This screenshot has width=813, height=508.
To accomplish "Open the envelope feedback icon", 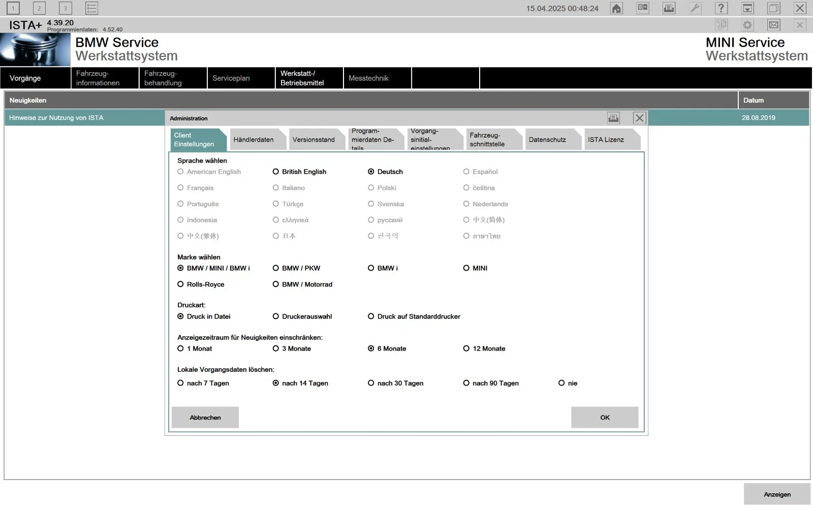I will tap(773, 25).
